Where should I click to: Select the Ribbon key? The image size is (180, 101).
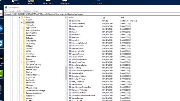click(x=29, y=98)
